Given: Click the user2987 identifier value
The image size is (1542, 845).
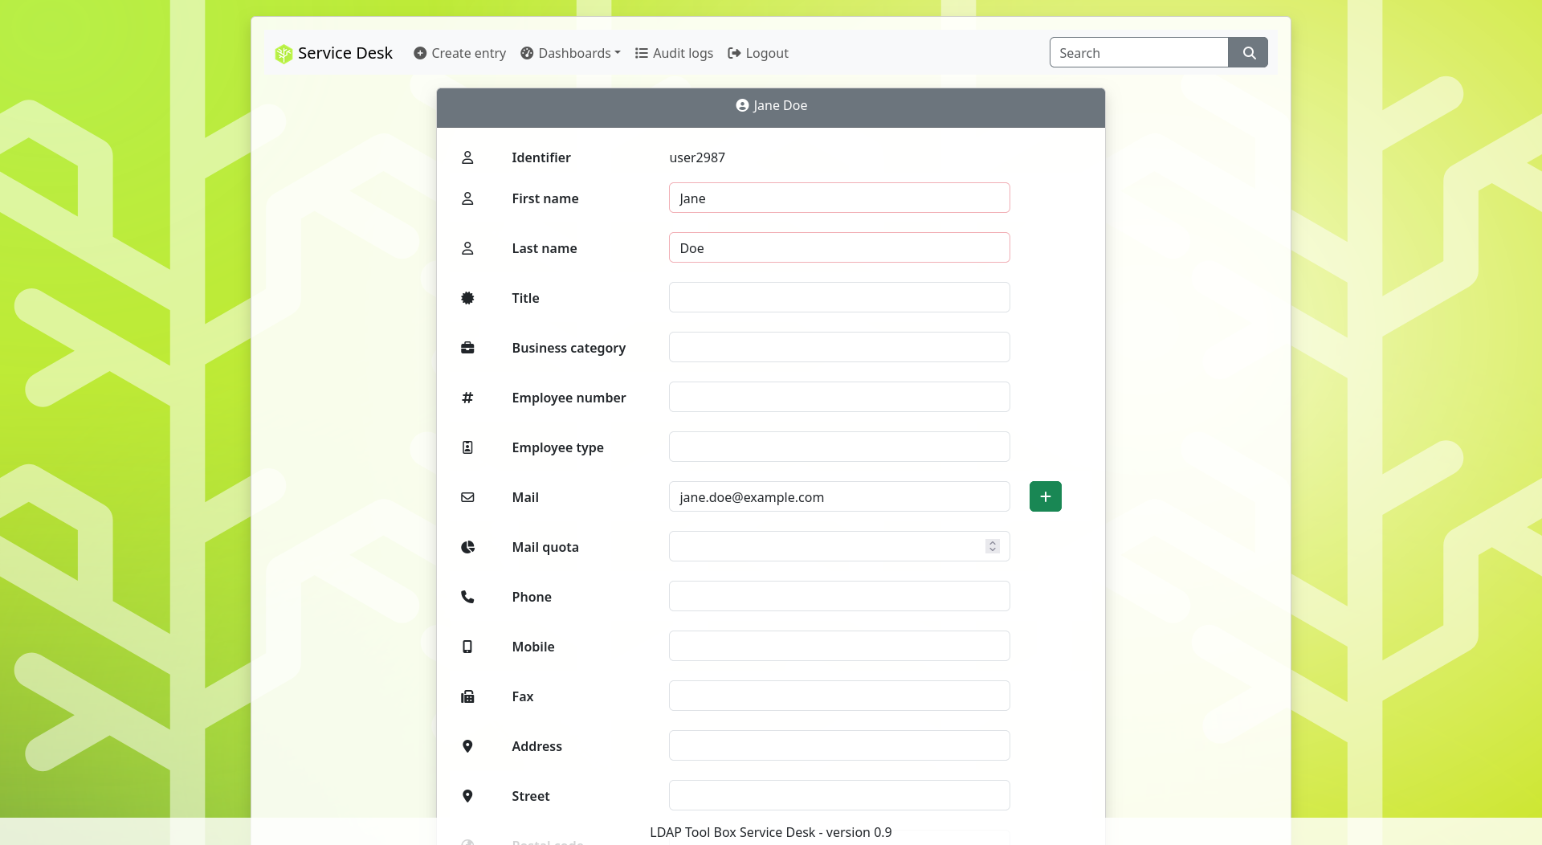Looking at the screenshot, I should (x=697, y=157).
